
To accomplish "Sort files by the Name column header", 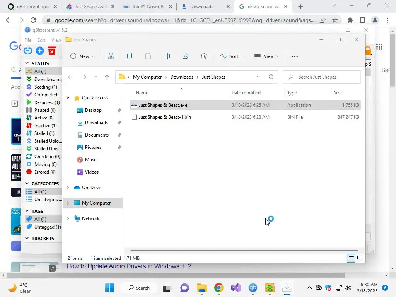I will point(142,93).
